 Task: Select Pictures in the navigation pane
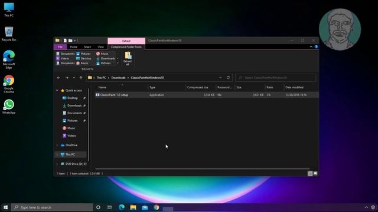[x=72, y=120]
